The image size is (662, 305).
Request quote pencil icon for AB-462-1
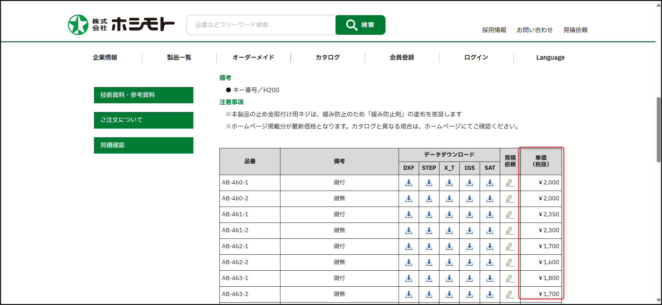[509, 246]
